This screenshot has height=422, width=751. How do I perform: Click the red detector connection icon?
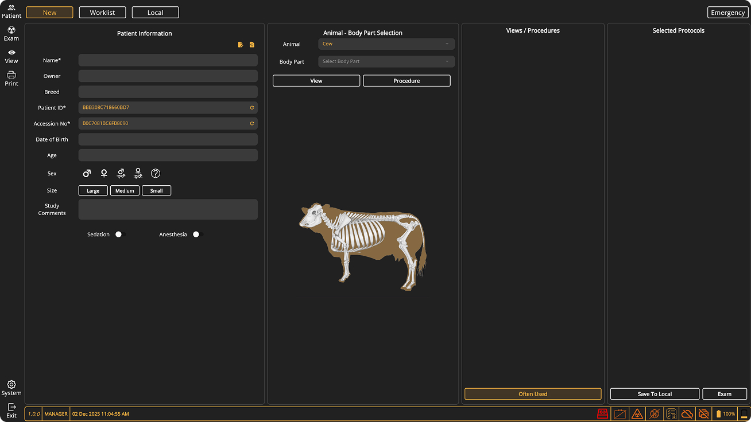[x=602, y=413]
